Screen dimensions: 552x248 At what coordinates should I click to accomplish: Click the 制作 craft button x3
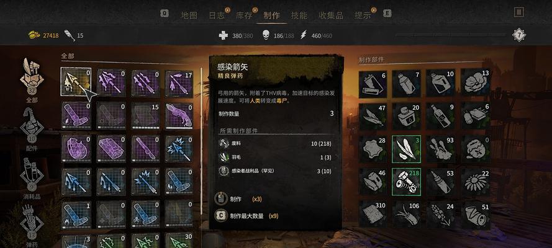coord(238,199)
